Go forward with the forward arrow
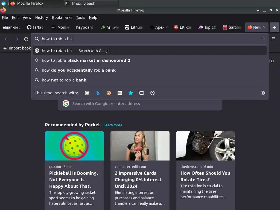The width and height of the screenshot is (280, 210). pyautogui.click(x=16, y=39)
